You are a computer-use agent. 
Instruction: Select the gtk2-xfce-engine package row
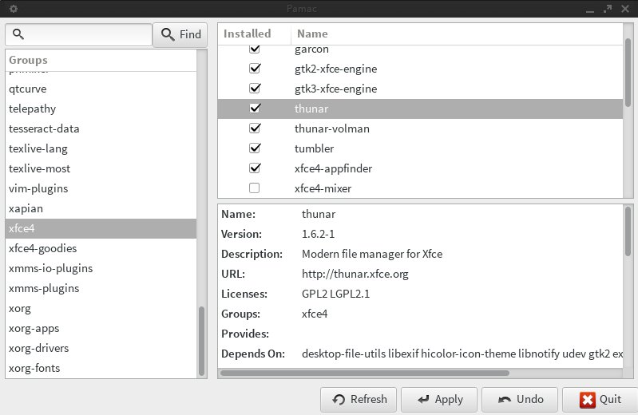click(420, 69)
